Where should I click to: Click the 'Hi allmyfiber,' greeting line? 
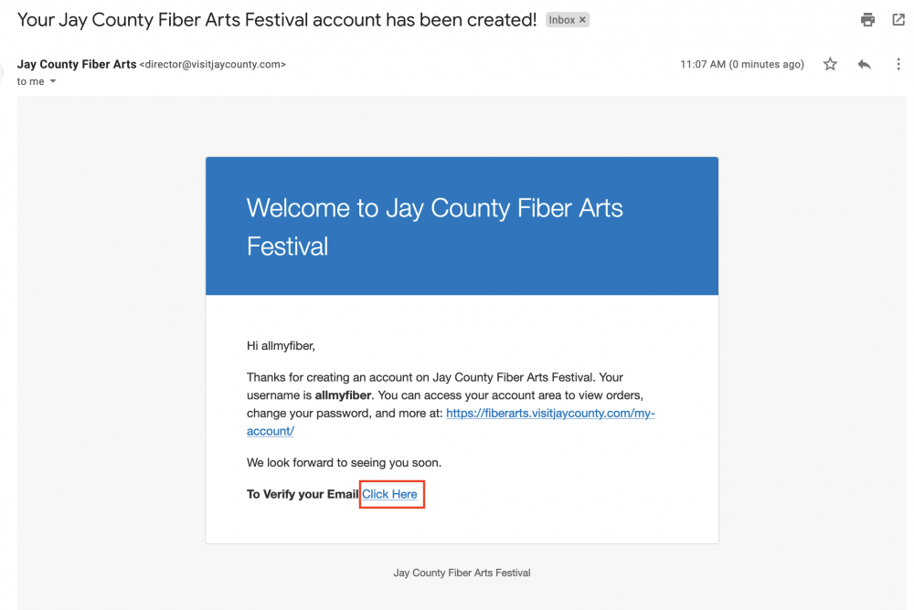pyautogui.click(x=281, y=345)
